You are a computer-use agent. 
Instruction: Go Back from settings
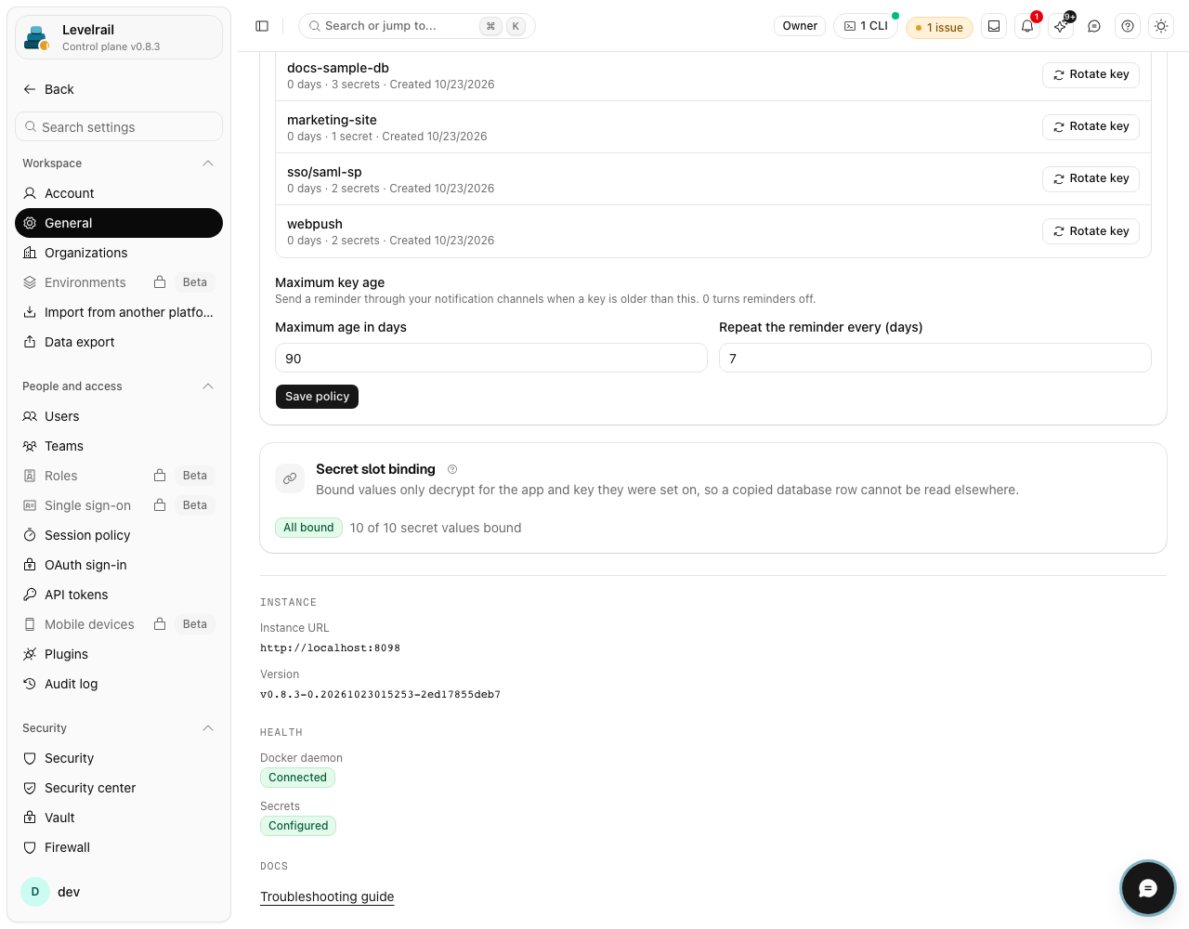tap(48, 89)
